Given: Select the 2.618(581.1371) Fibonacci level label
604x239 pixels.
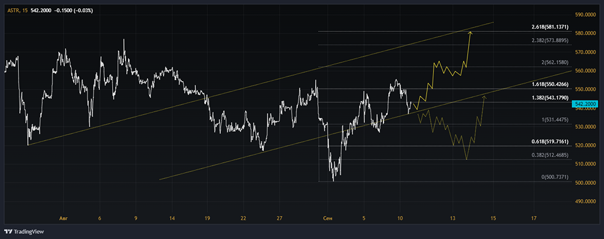Looking at the screenshot, I should tap(550, 27).
